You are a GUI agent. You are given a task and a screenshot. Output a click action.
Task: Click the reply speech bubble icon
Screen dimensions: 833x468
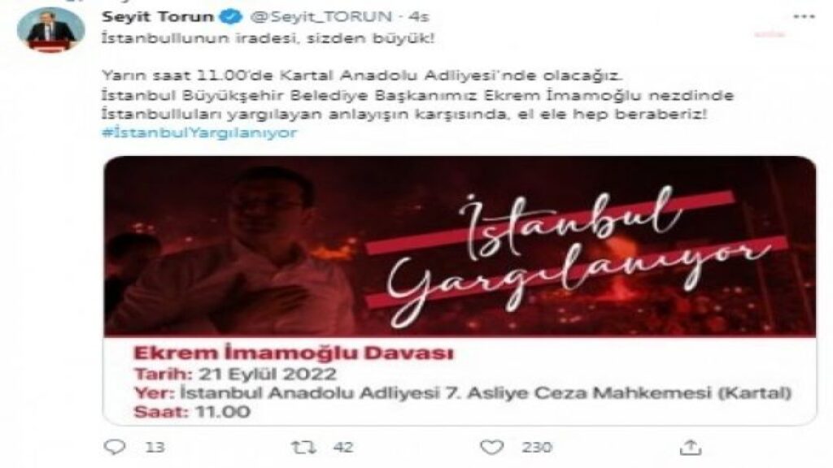[115, 448]
